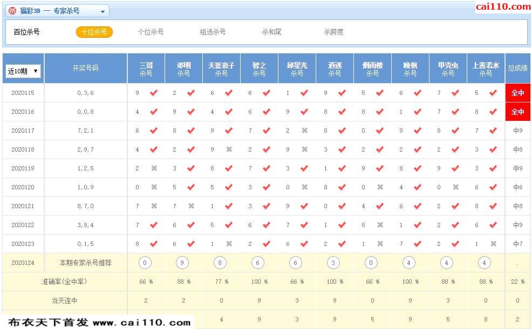
Task: Click the 晚枫 杀号 column header
Action: coord(410,69)
